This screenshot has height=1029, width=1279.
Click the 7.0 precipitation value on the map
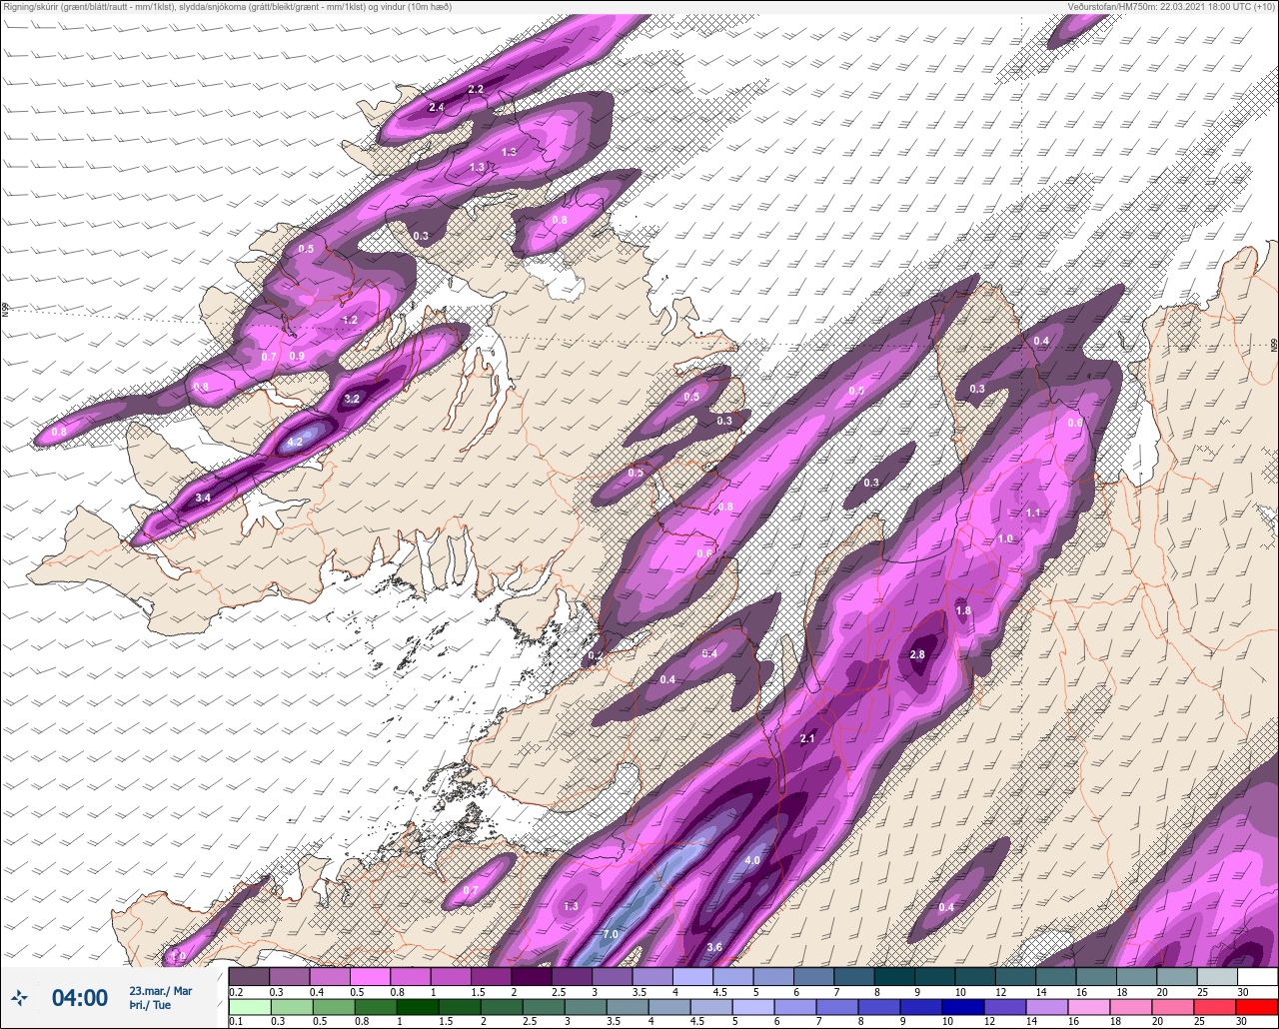(611, 934)
